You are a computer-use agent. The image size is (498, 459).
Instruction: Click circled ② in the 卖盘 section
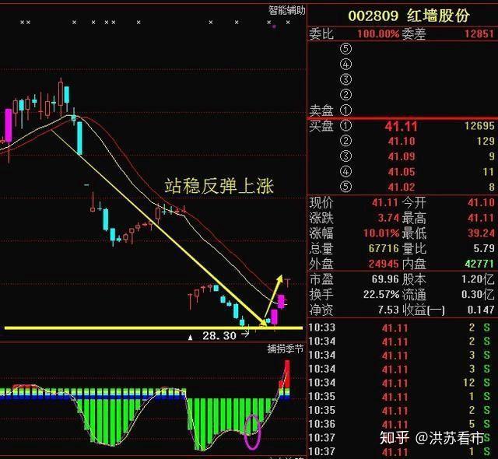(345, 95)
